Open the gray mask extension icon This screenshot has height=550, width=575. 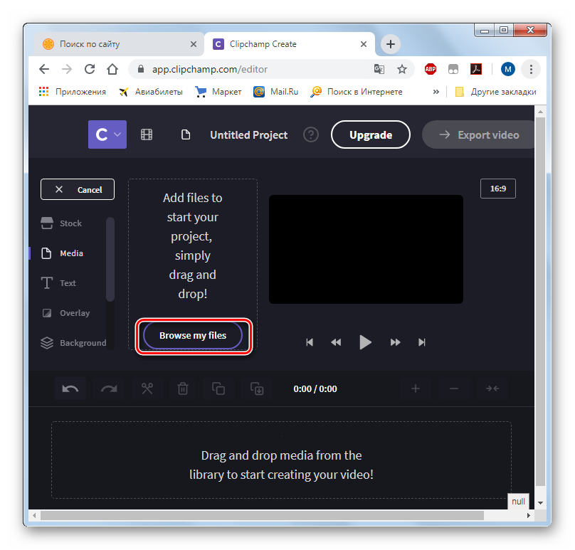(x=453, y=69)
